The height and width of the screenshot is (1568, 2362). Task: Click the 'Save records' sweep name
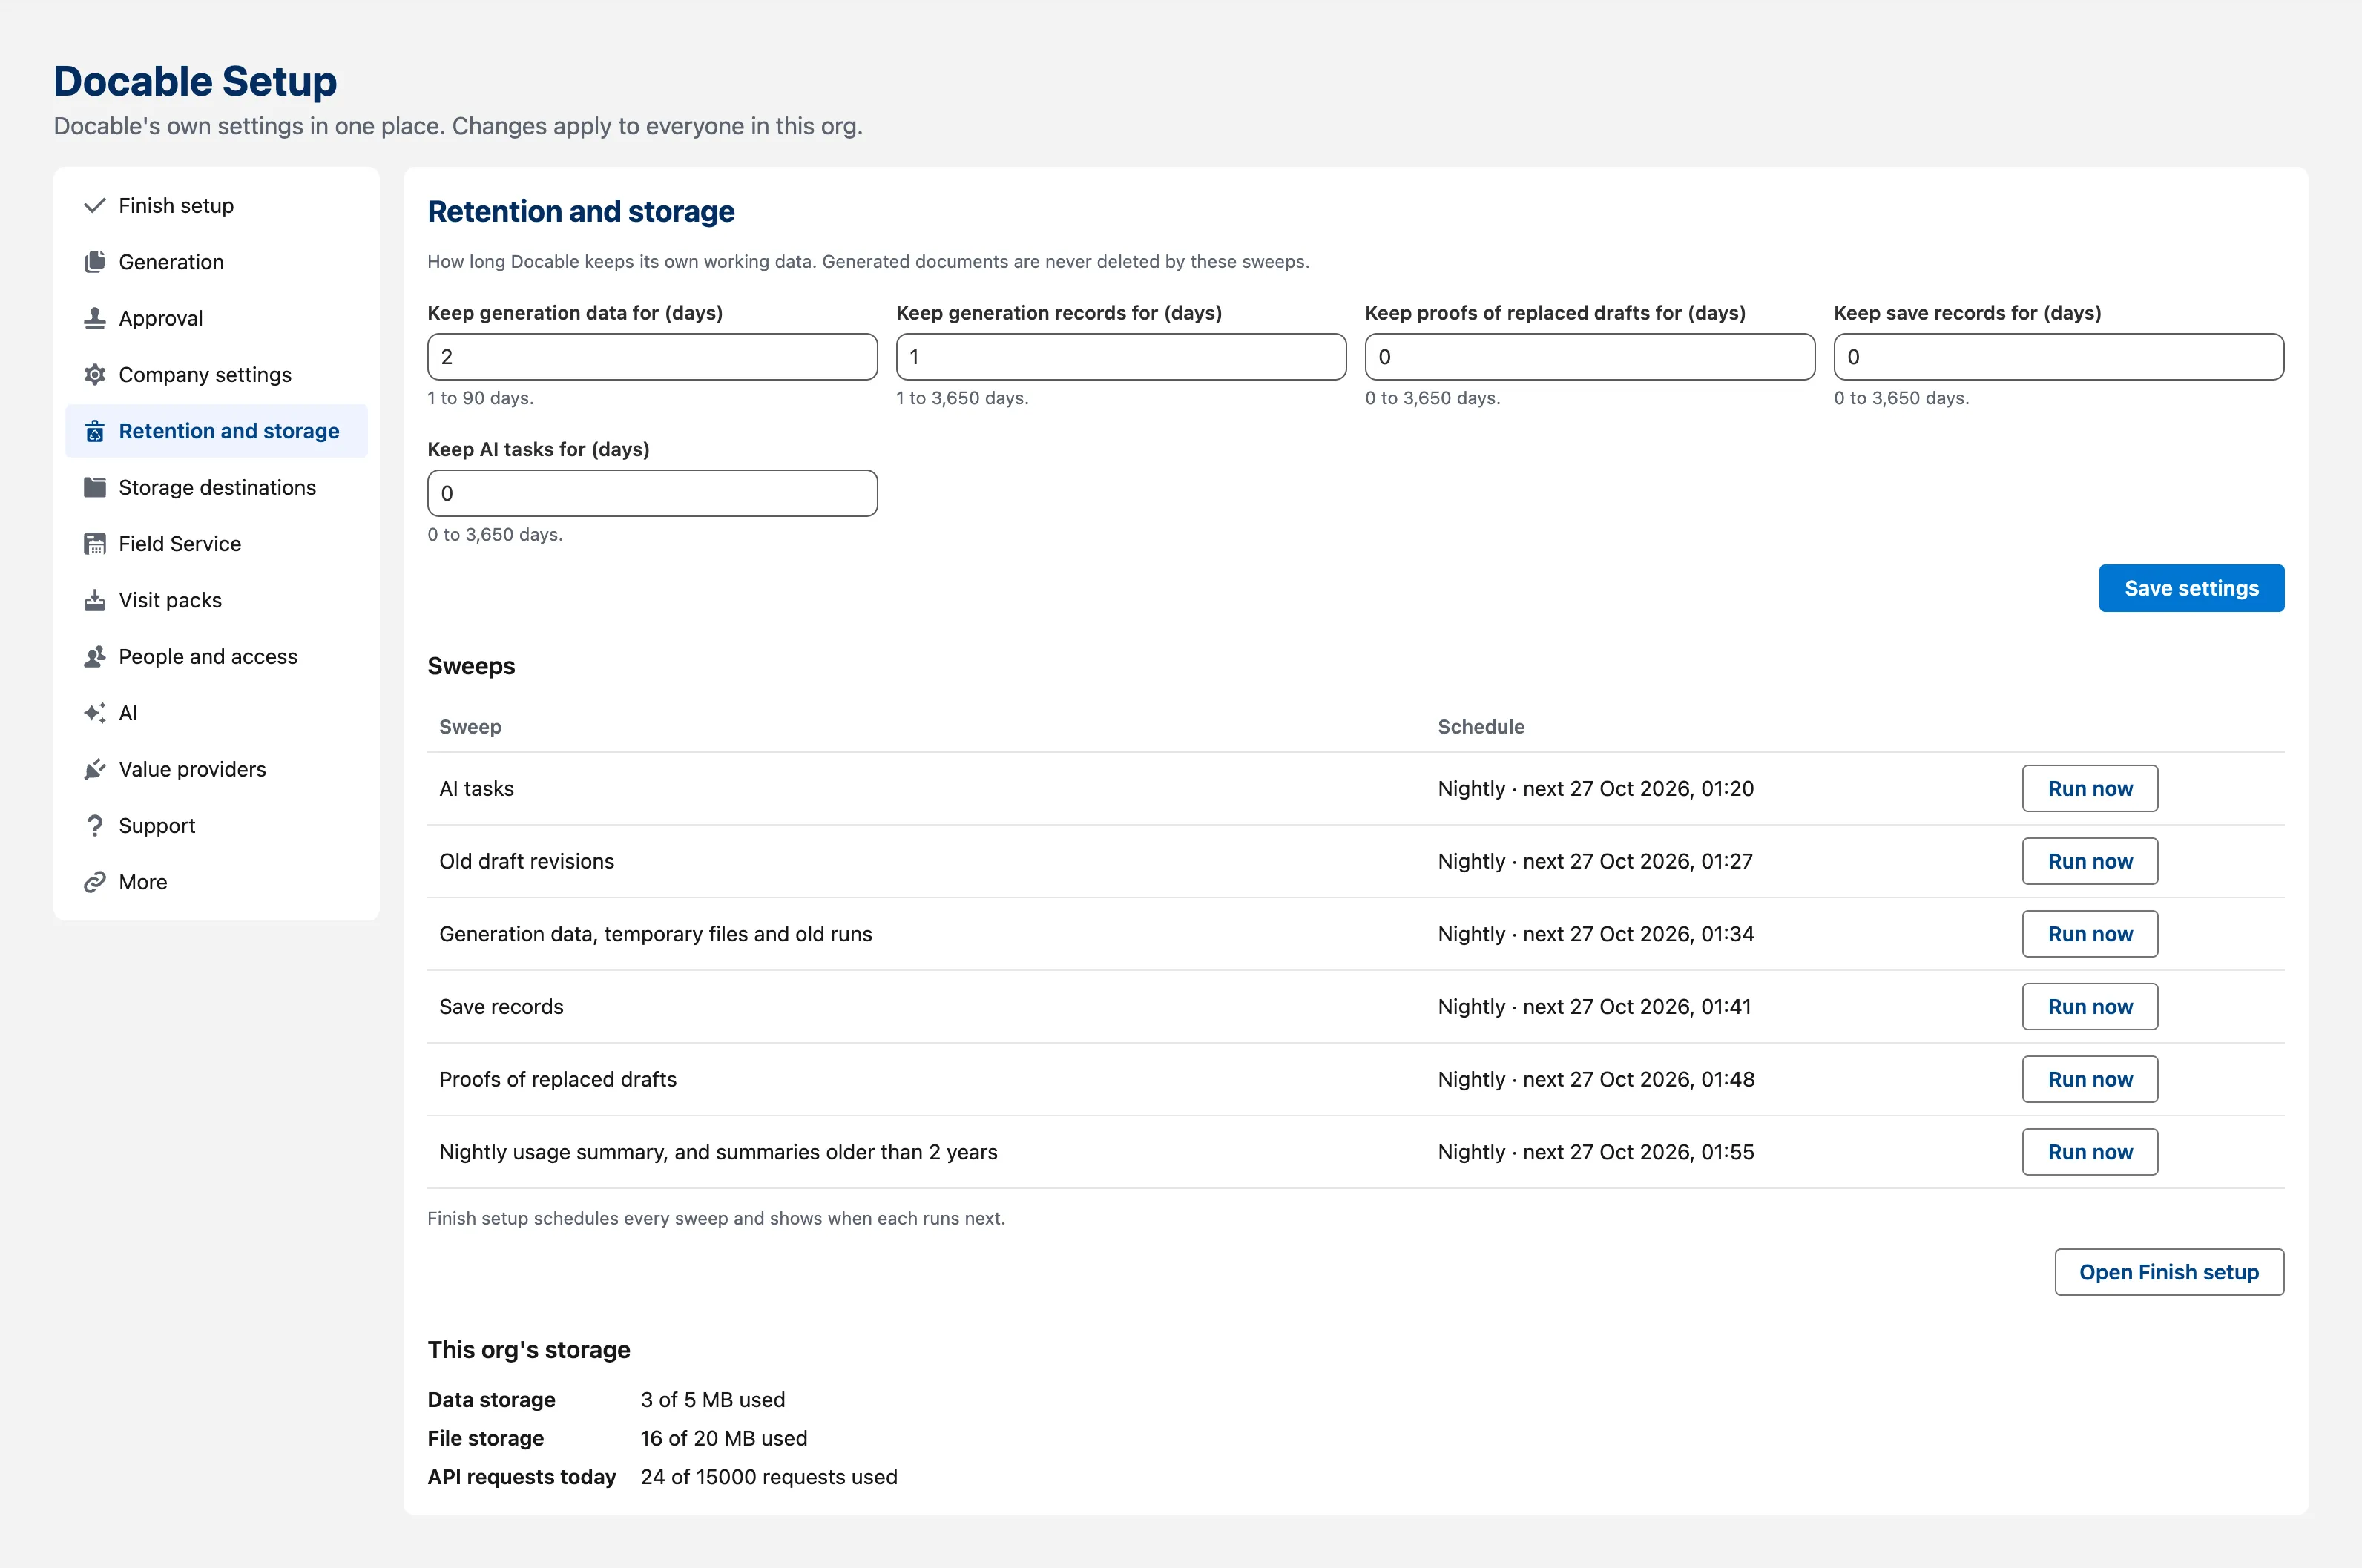point(501,1007)
